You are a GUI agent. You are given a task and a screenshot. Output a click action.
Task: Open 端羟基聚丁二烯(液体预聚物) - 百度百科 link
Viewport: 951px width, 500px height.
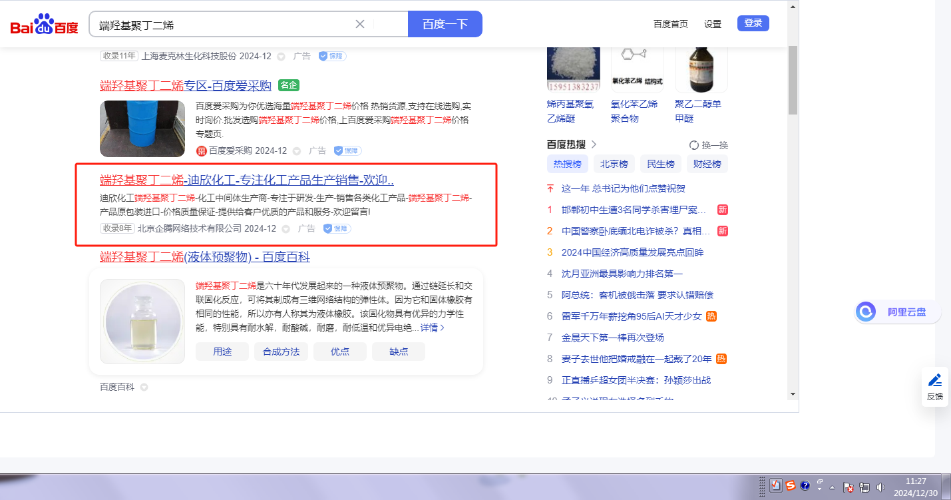pyautogui.click(x=205, y=257)
